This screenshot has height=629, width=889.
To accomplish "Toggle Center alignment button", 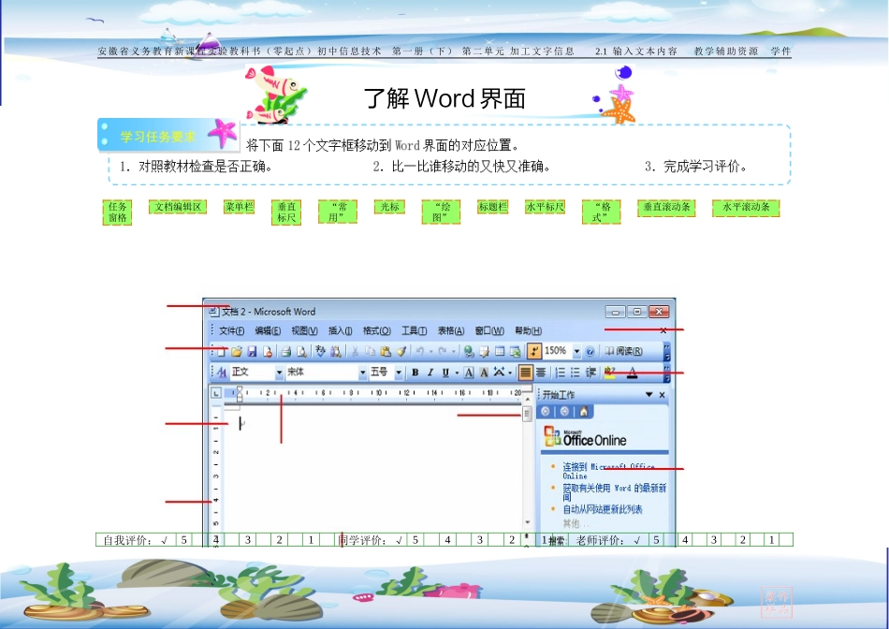I will (541, 373).
